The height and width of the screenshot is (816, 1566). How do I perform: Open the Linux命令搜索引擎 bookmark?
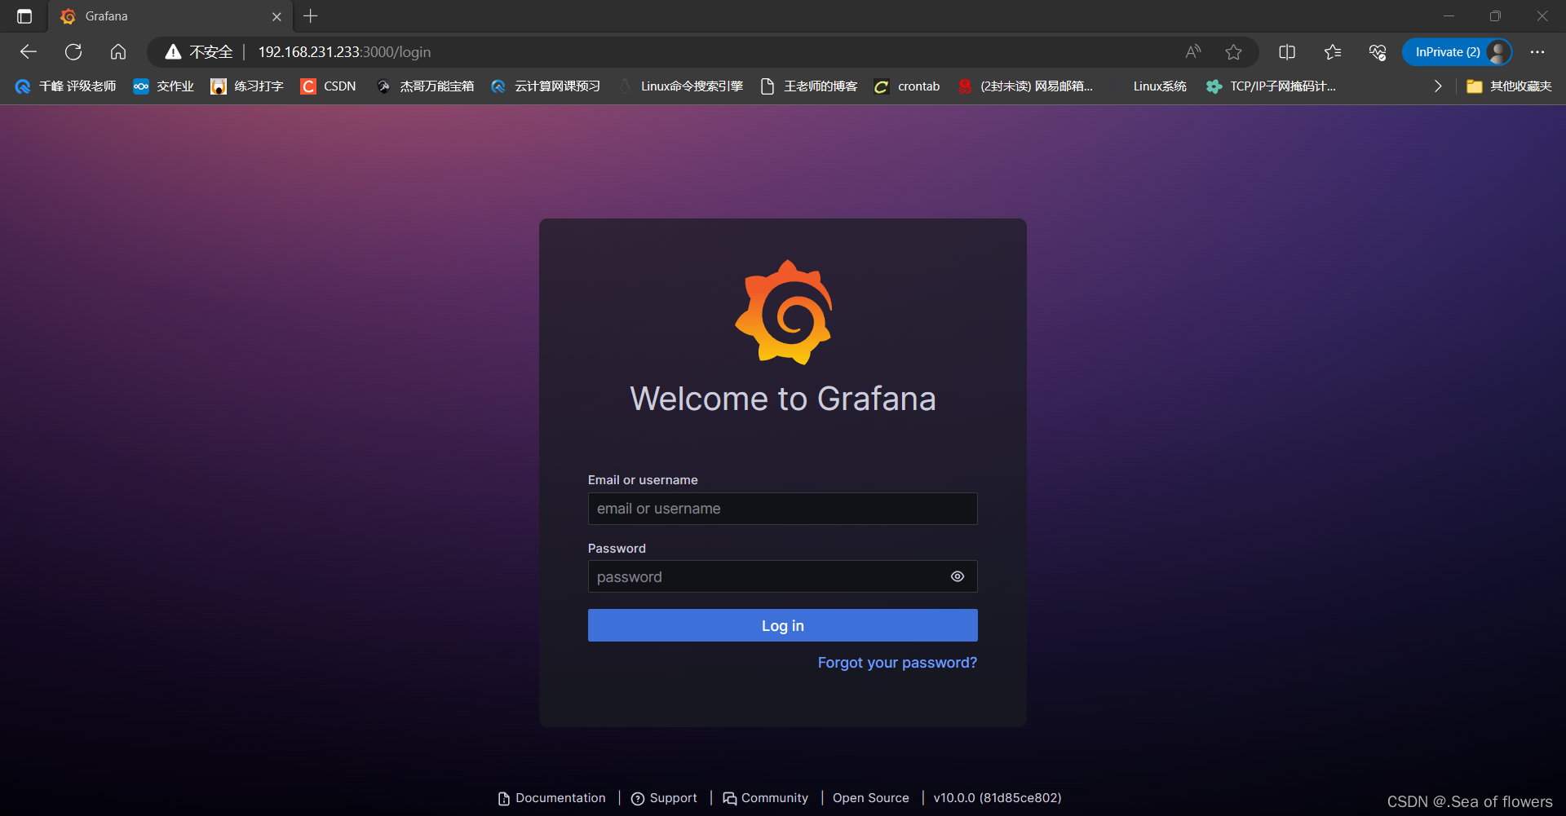click(680, 86)
